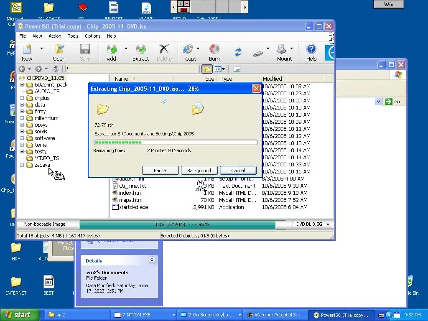Expand the chplus tree folder
This screenshot has height=321, width=428.
tap(22, 98)
